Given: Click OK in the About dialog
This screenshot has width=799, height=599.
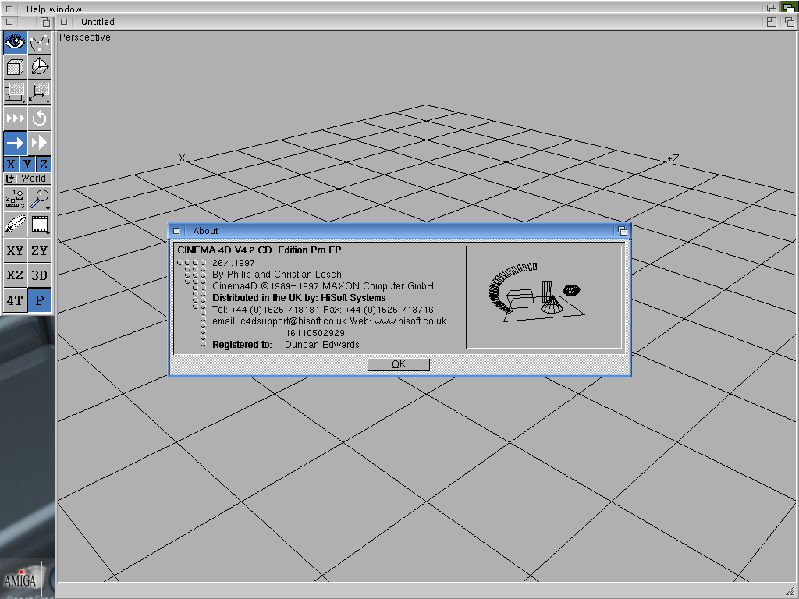Looking at the screenshot, I should point(399,364).
